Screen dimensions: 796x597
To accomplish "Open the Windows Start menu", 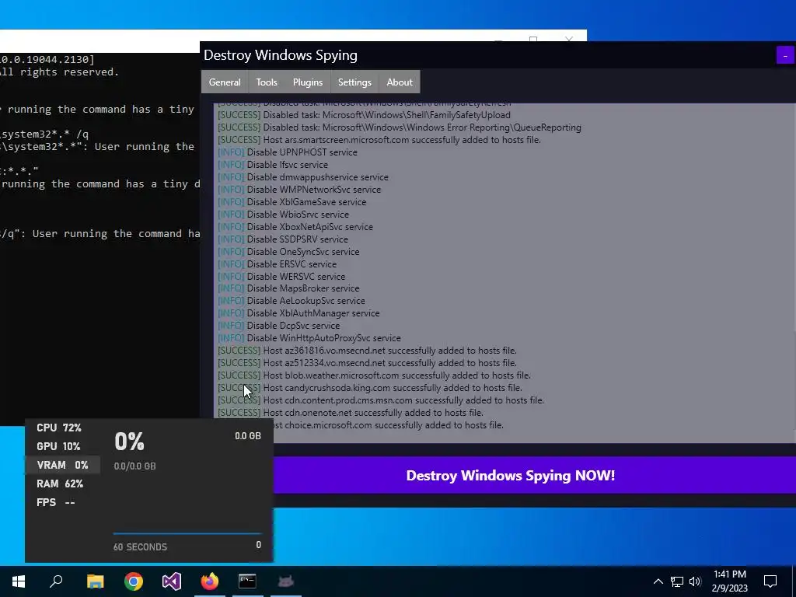I will point(19,581).
